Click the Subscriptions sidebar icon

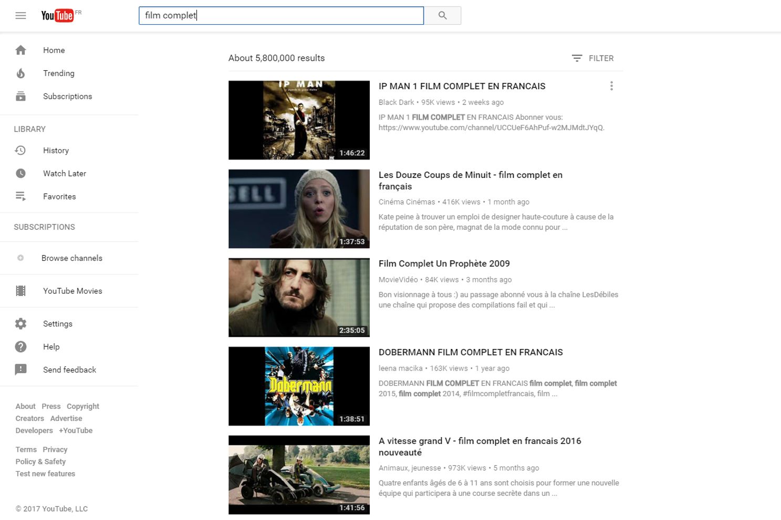pos(20,97)
